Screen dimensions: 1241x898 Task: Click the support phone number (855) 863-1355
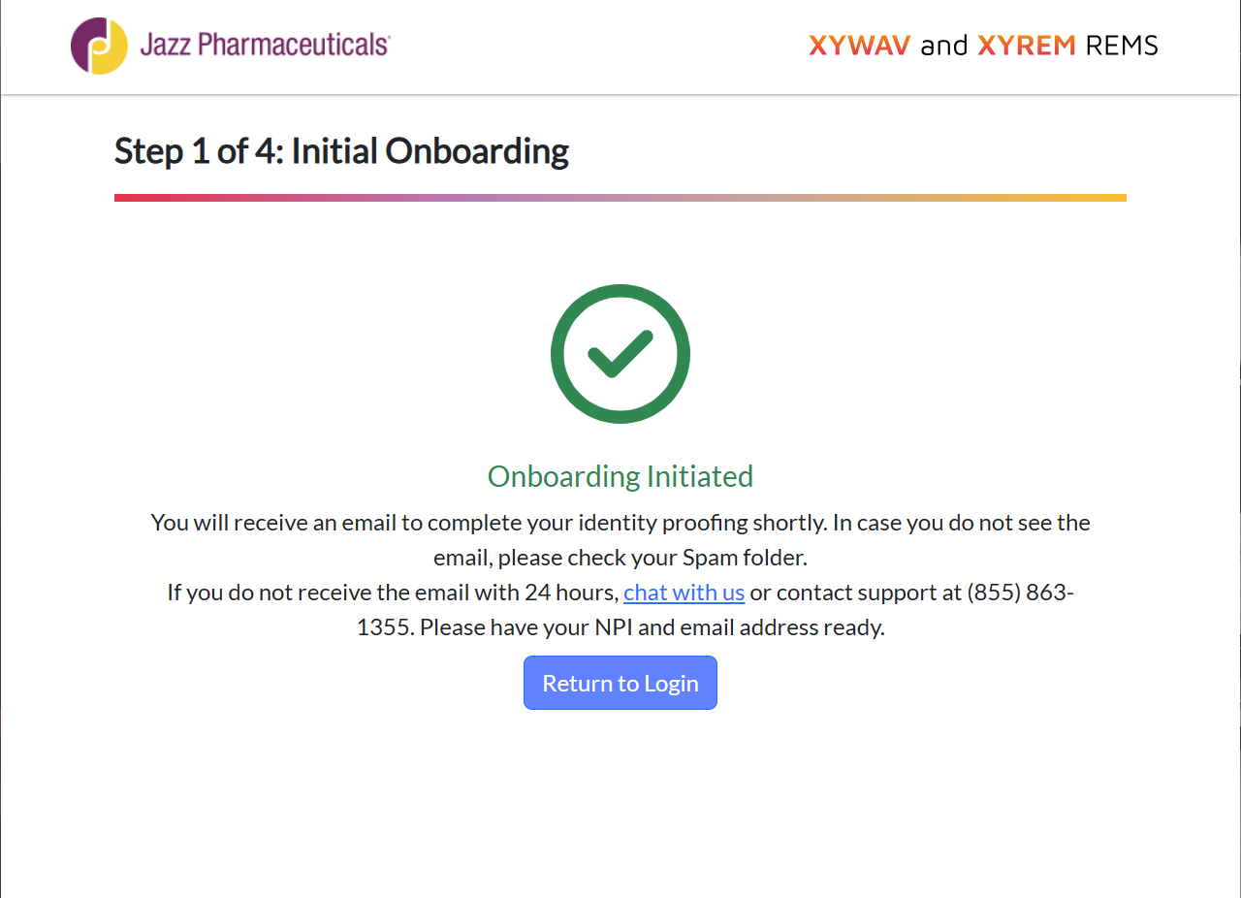click(x=1018, y=592)
